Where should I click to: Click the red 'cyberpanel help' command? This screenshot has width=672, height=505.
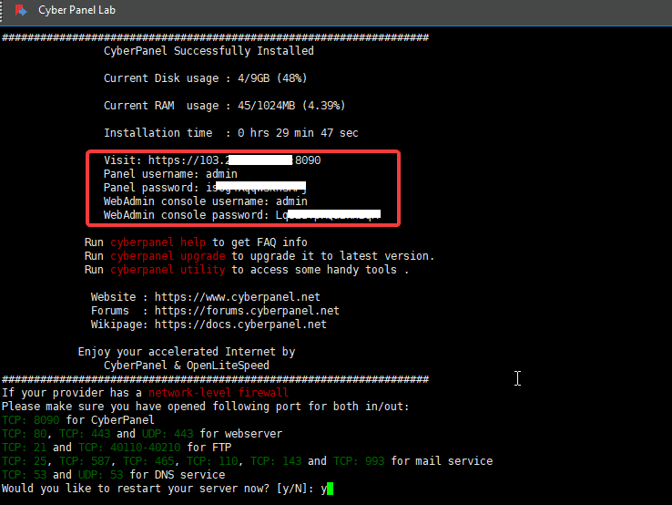(158, 242)
